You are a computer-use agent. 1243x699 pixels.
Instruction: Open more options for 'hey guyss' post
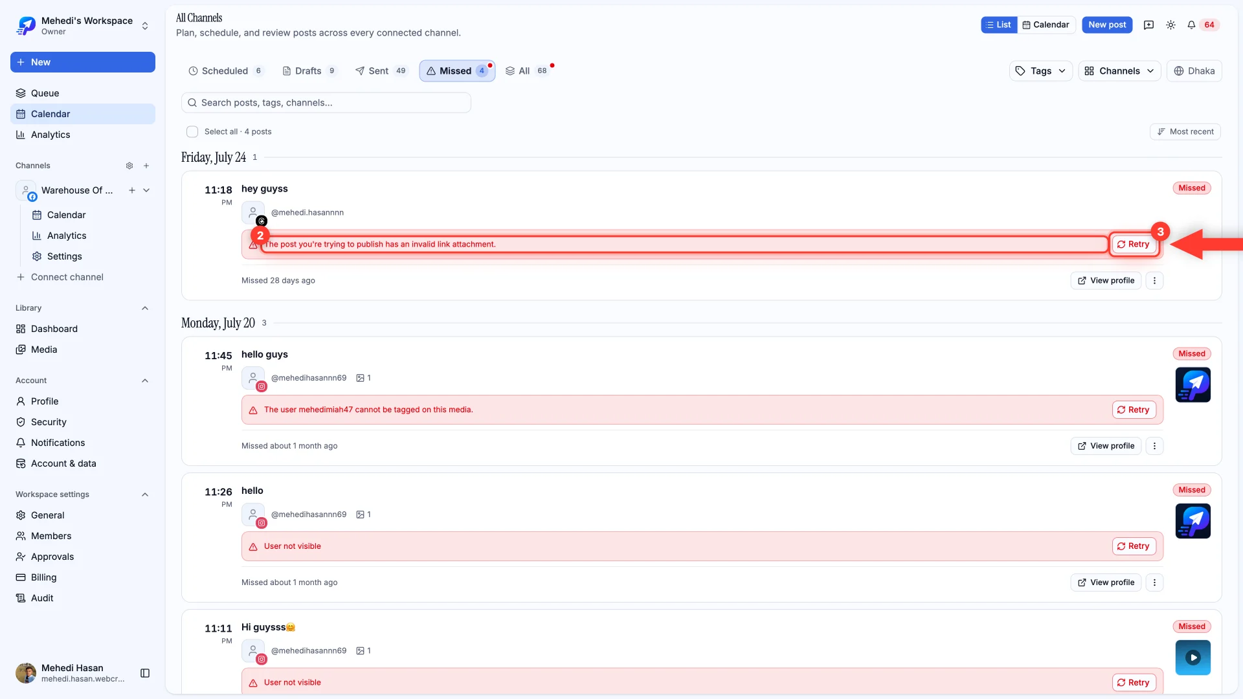coord(1154,280)
